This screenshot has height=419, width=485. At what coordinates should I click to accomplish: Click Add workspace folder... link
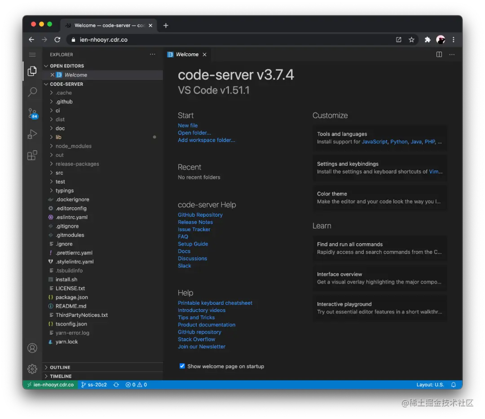point(206,140)
